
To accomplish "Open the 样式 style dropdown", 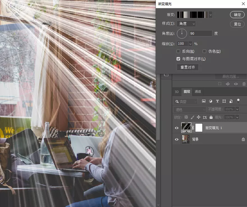I will (186, 24).
